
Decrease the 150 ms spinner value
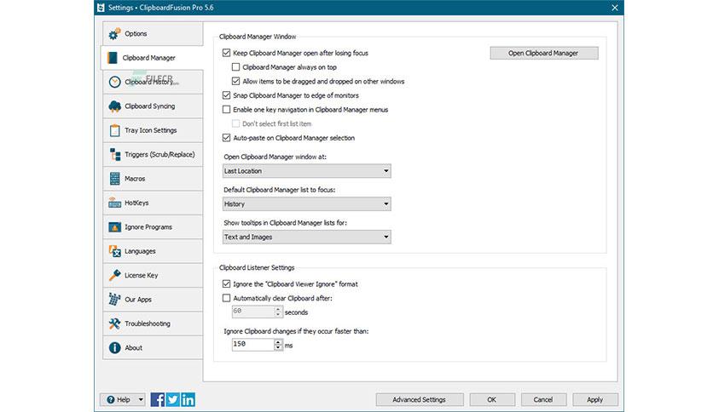[278, 347]
